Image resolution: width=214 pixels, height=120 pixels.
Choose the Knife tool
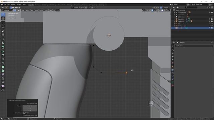(x=3, y=63)
